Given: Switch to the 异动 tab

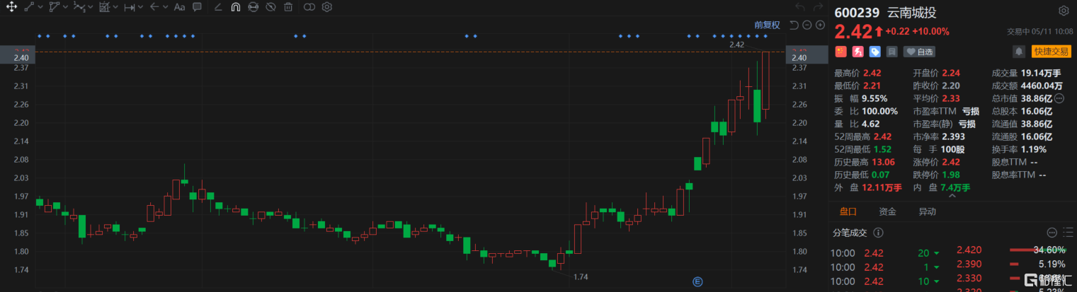Looking at the screenshot, I should pos(927,211).
